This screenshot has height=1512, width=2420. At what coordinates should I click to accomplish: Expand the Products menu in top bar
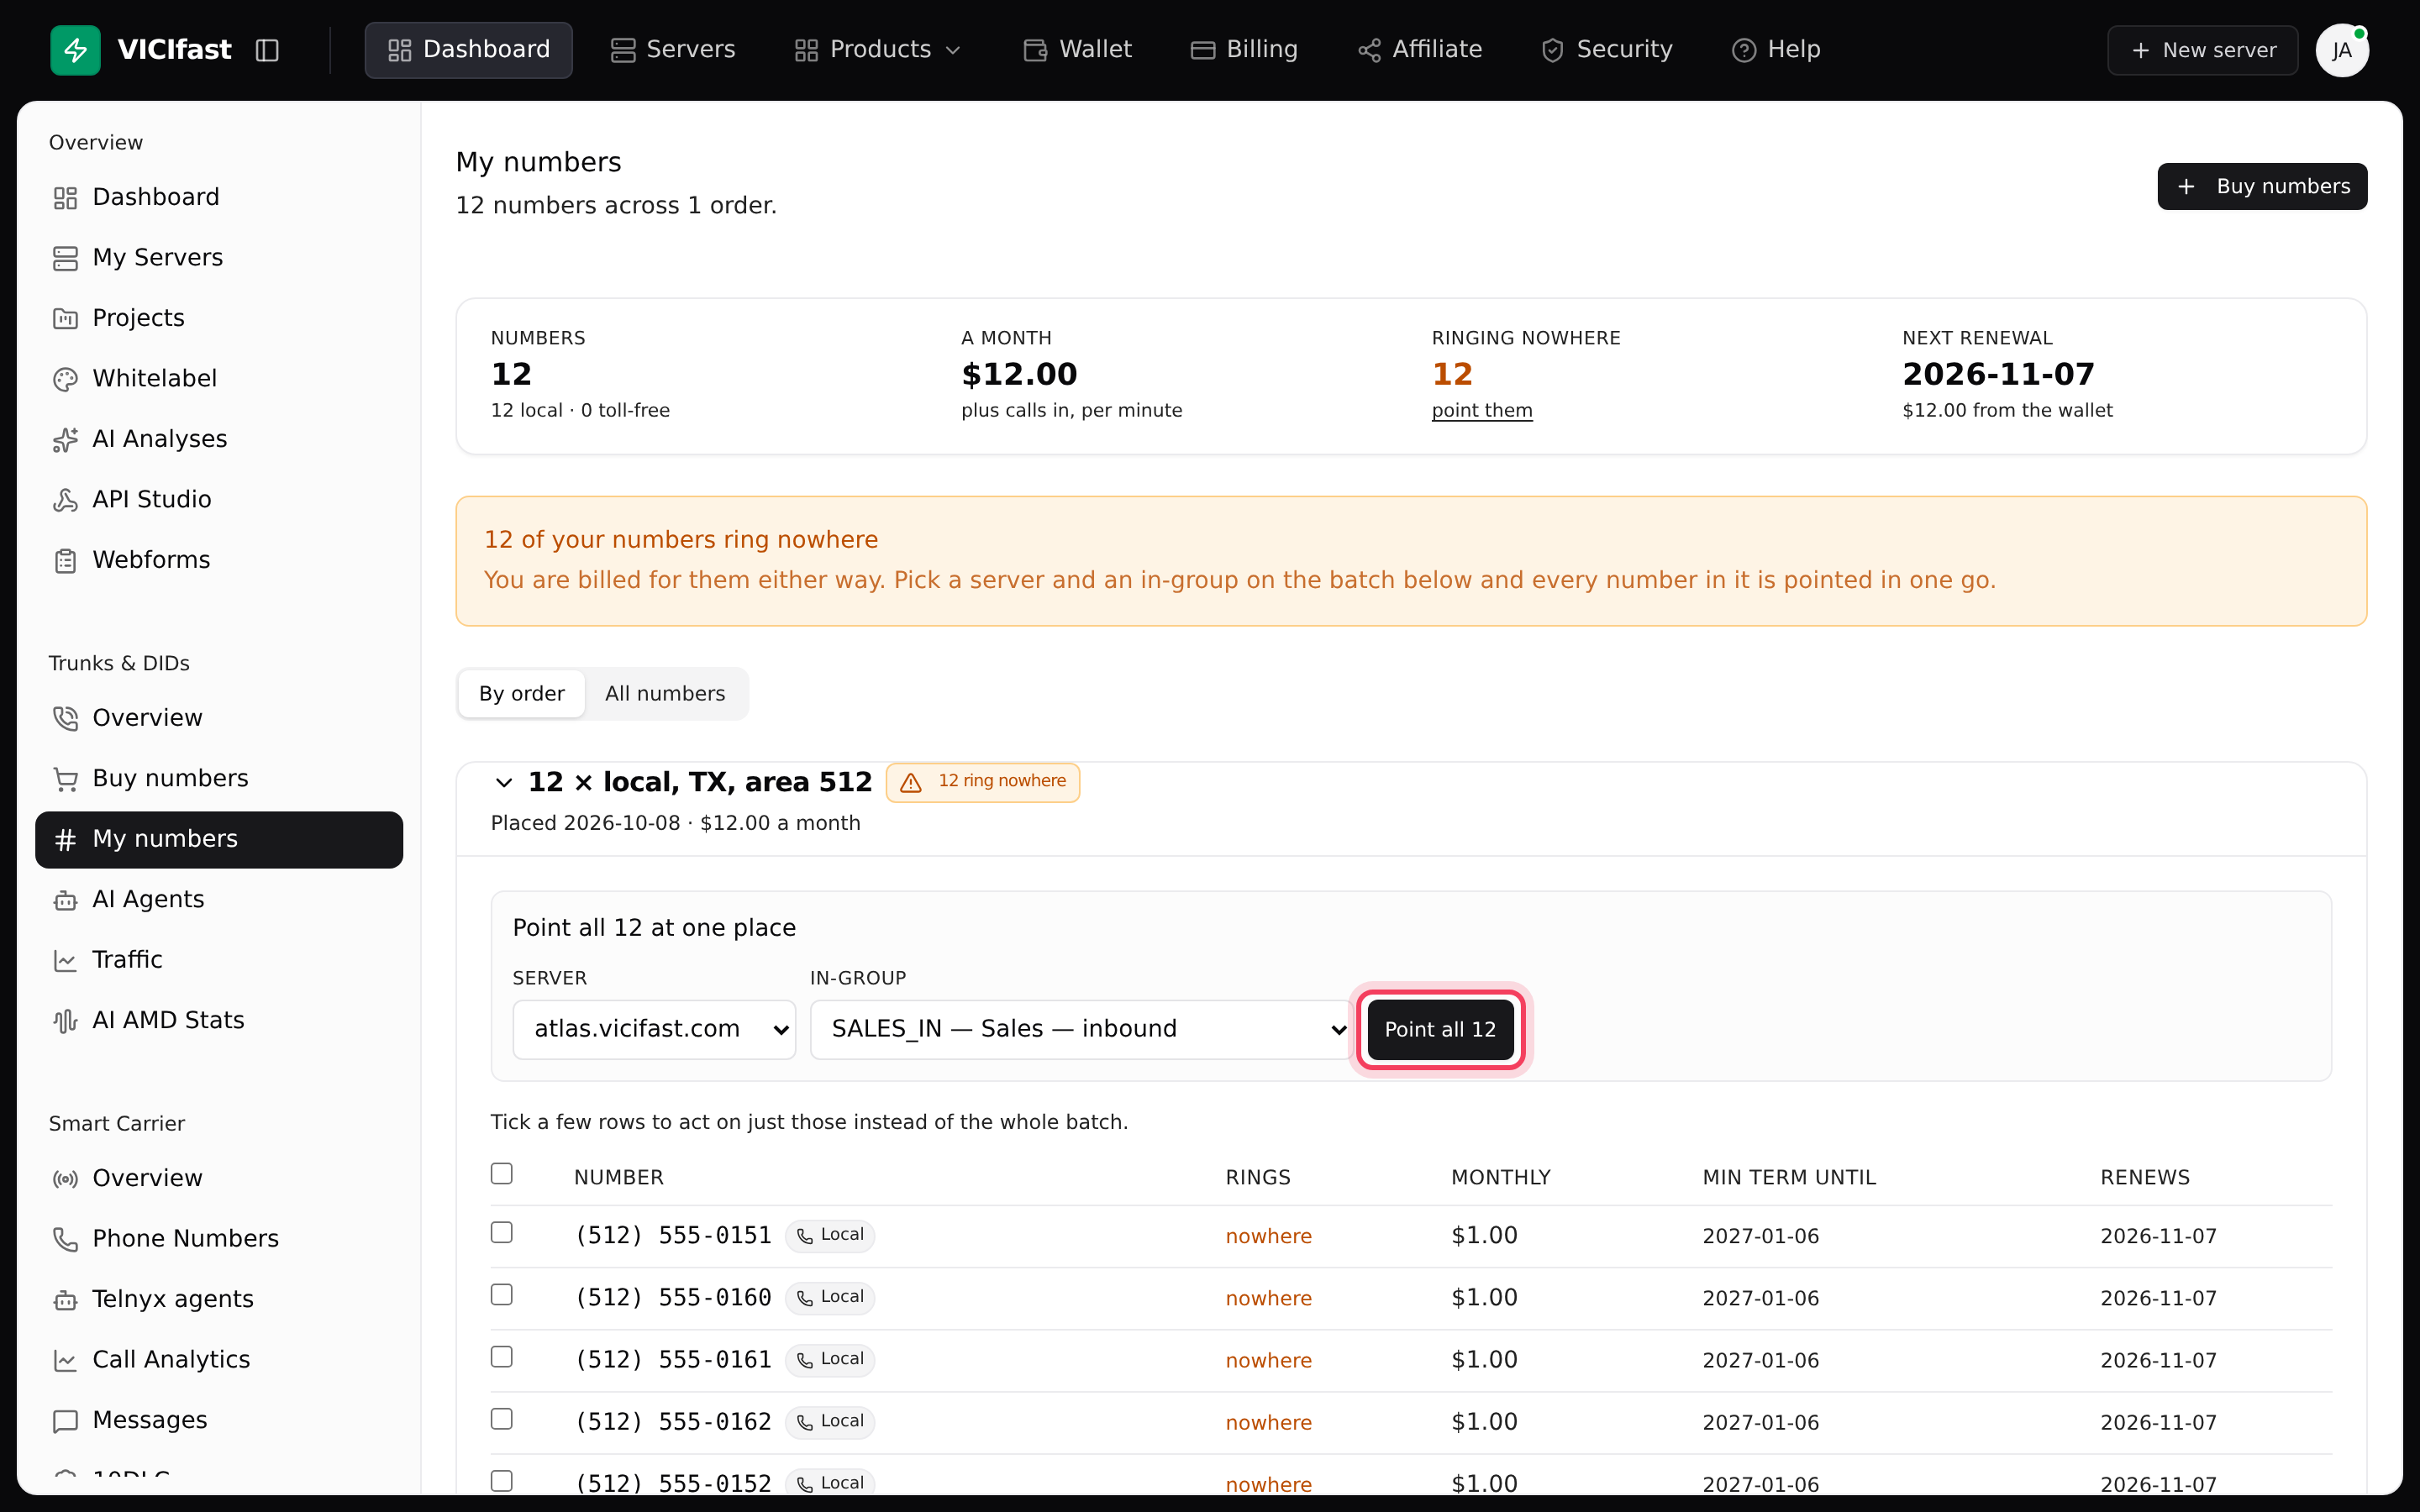tap(877, 50)
